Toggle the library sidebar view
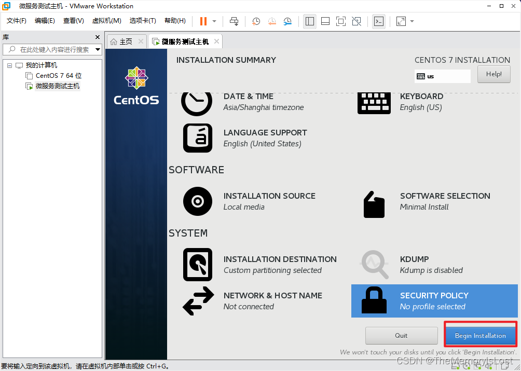The image size is (521, 371). click(310, 21)
